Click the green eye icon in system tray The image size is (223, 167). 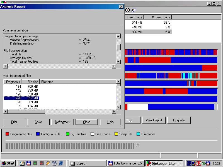(x=203, y=163)
